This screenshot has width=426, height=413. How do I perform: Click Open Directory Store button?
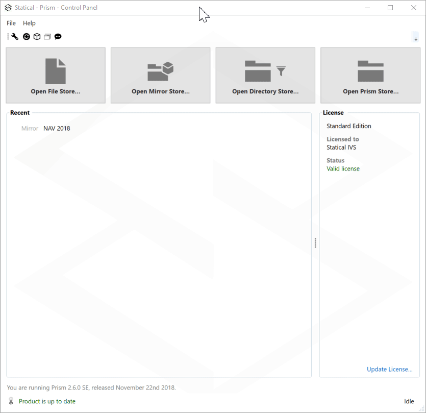265,76
